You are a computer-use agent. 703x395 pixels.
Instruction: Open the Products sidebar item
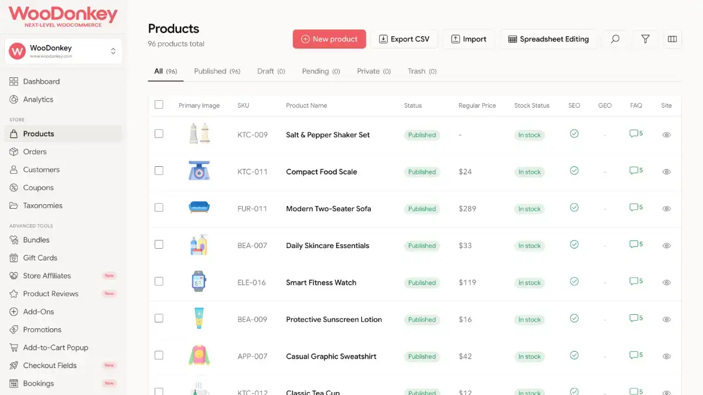coord(63,134)
